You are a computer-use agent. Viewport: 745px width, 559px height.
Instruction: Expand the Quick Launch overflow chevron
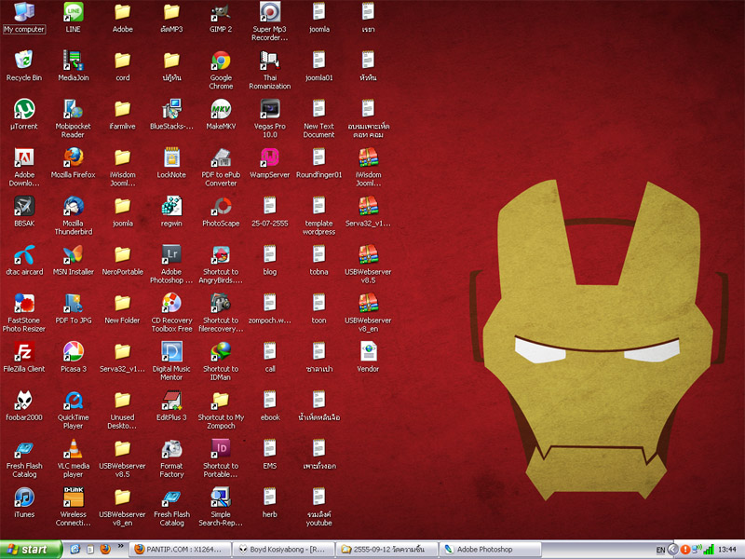click(x=121, y=546)
